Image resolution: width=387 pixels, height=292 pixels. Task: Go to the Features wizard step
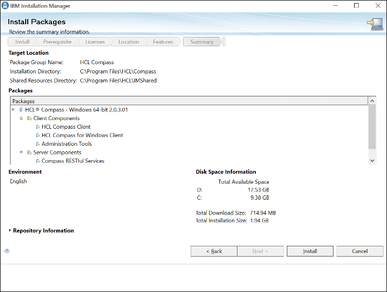163,42
